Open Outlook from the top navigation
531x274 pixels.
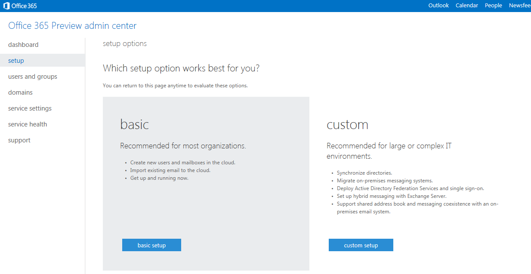tap(438, 6)
